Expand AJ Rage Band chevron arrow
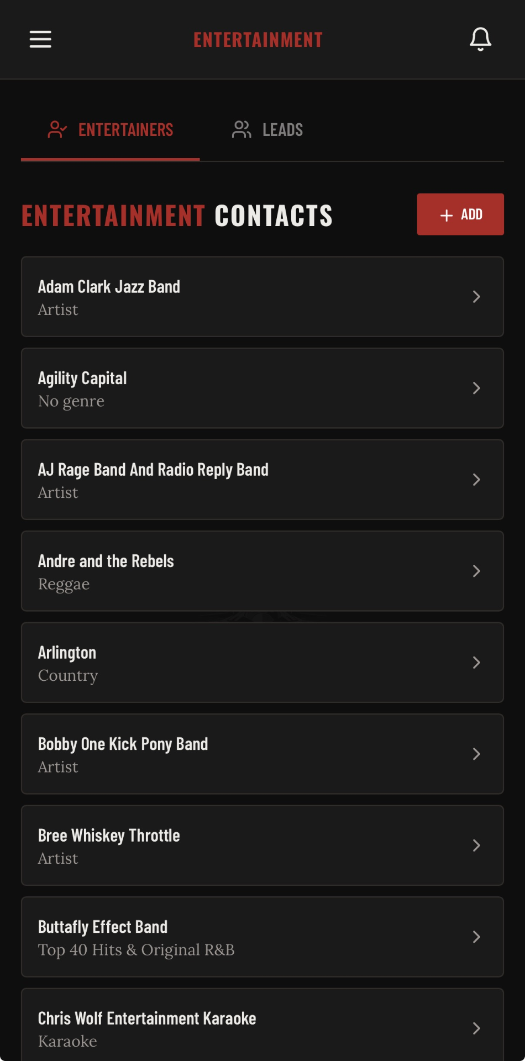Image resolution: width=525 pixels, height=1061 pixels. pyautogui.click(x=476, y=480)
